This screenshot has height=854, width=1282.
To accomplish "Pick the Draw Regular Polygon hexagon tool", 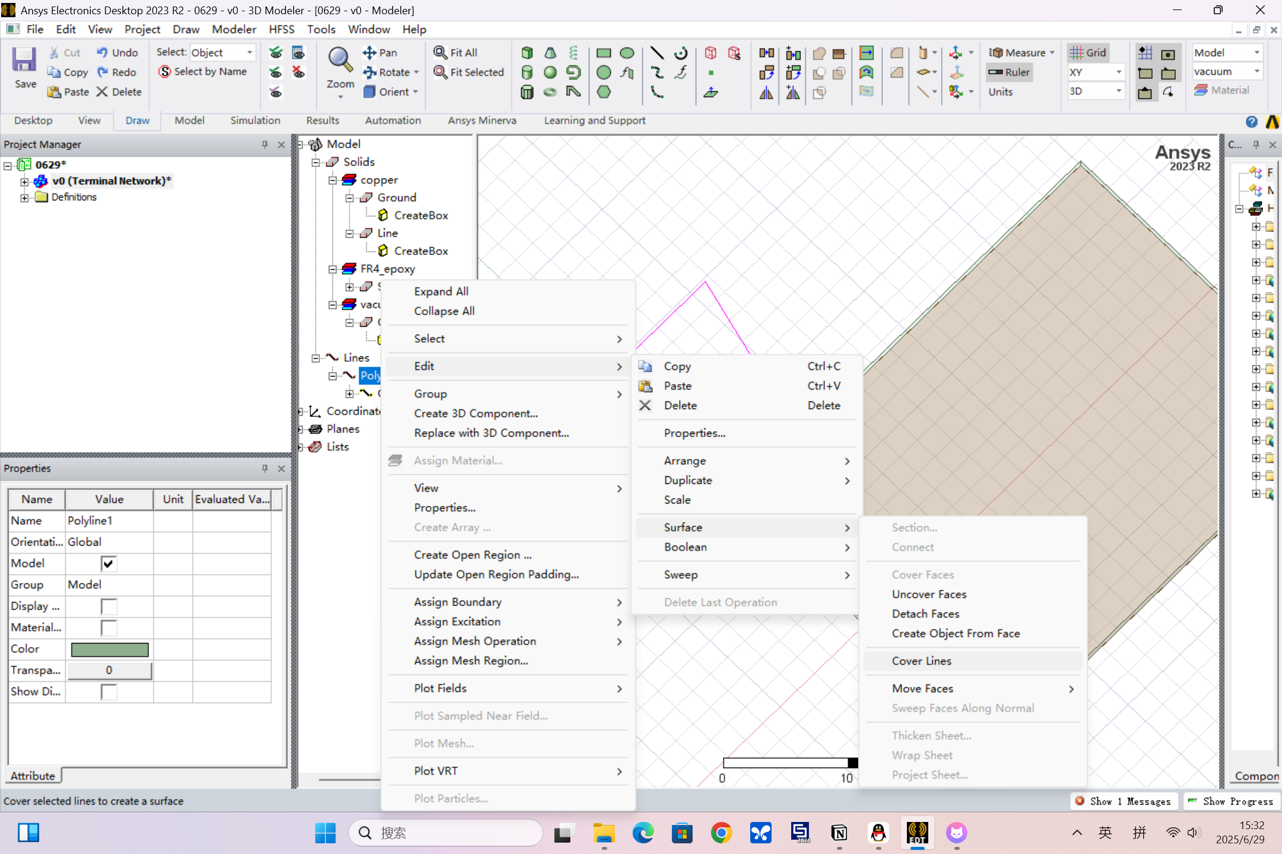I will [604, 92].
